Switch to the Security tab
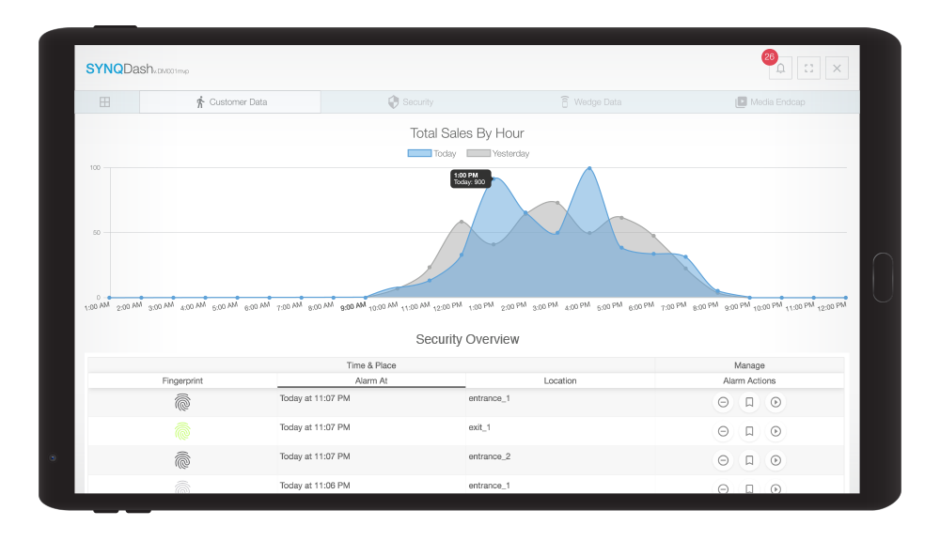This screenshot has height=541, width=940. (x=411, y=101)
